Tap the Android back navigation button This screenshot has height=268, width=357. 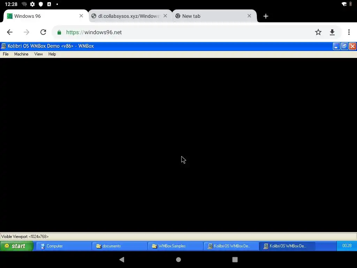pyautogui.click(x=122, y=260)
